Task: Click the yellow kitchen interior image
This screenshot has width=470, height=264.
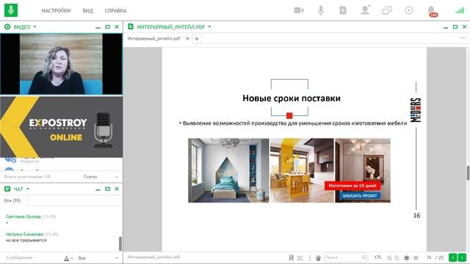Action: 302,170
